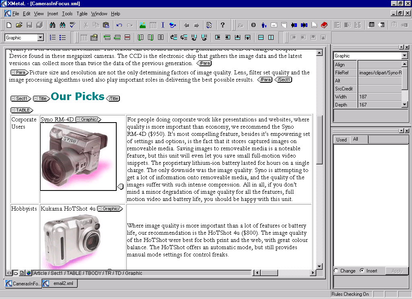412x299 pixels.
Task: Insert an image with the picture icon
Action: 143,25
